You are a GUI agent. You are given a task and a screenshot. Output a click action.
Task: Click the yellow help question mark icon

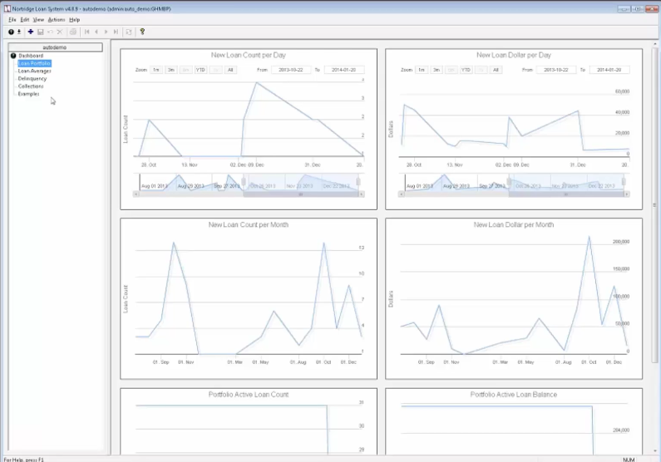tap(142, 32)
